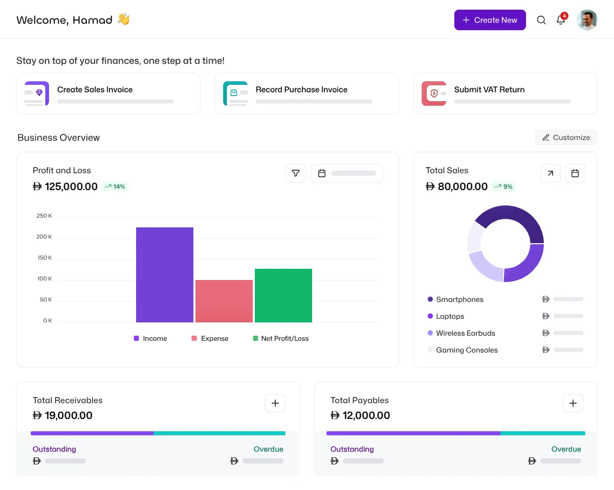Open Profit and Loss filter icon
The image size is (614, 490).
pyautogui.click(x=296, y=173)
